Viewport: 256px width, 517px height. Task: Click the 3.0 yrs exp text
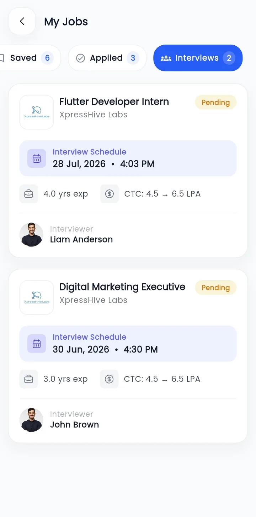(x=65, y=379)
